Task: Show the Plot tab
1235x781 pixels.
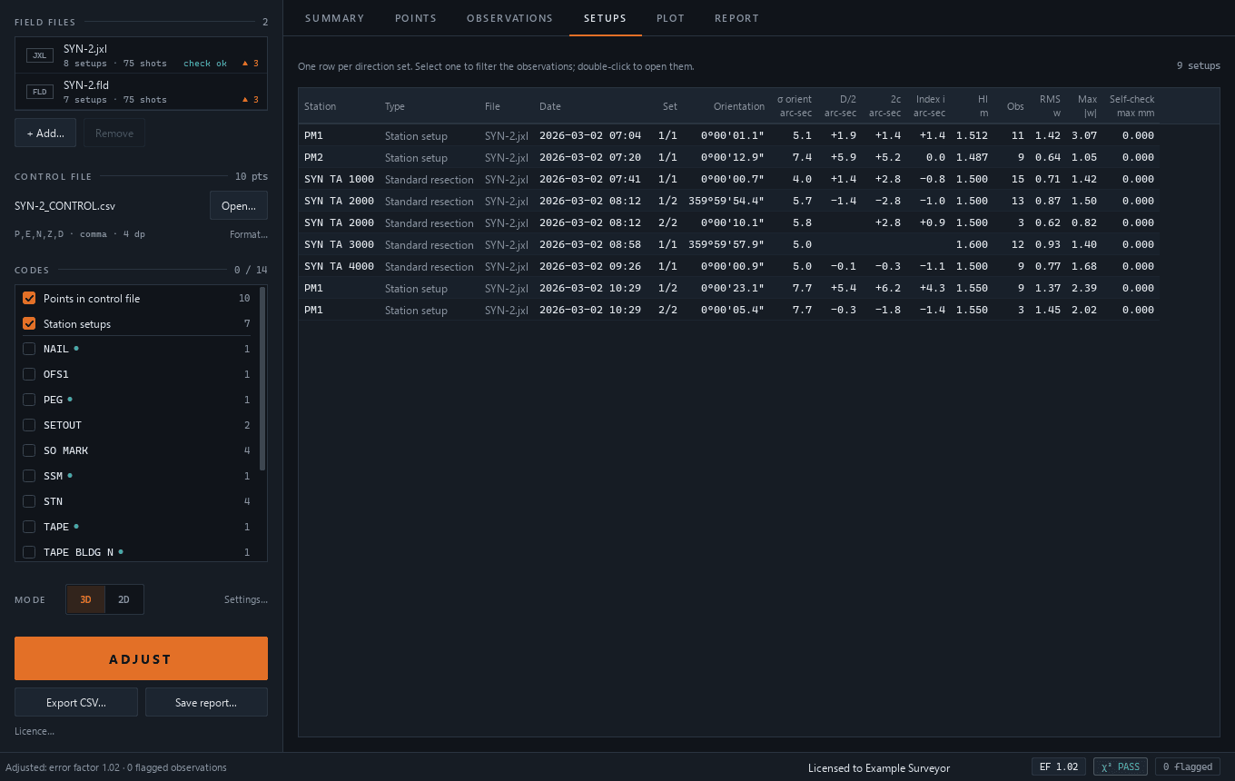Action: pyautogui.click(x=670, y=18)
